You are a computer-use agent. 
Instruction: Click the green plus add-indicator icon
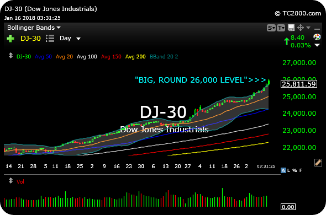click(x=10, y=39)
